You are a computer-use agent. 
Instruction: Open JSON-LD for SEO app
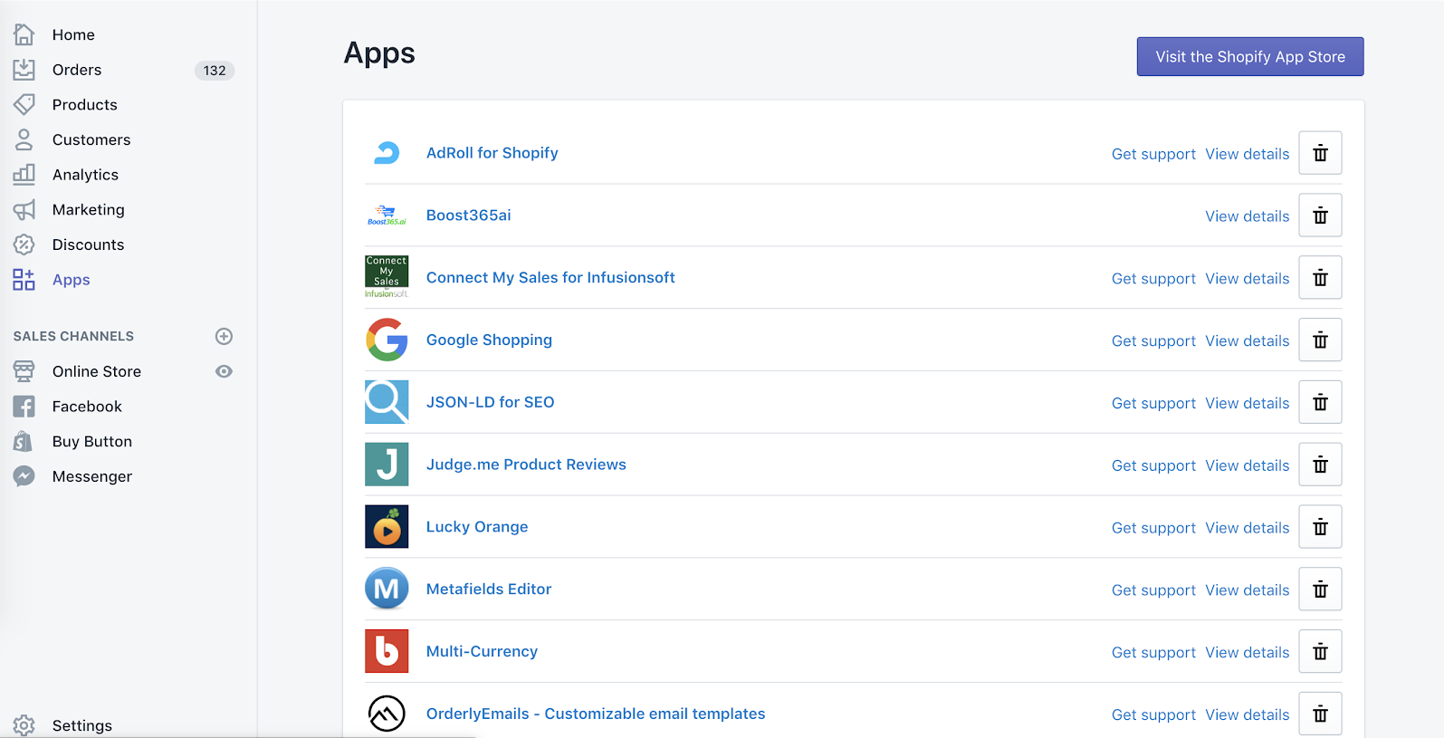point(491,402)
